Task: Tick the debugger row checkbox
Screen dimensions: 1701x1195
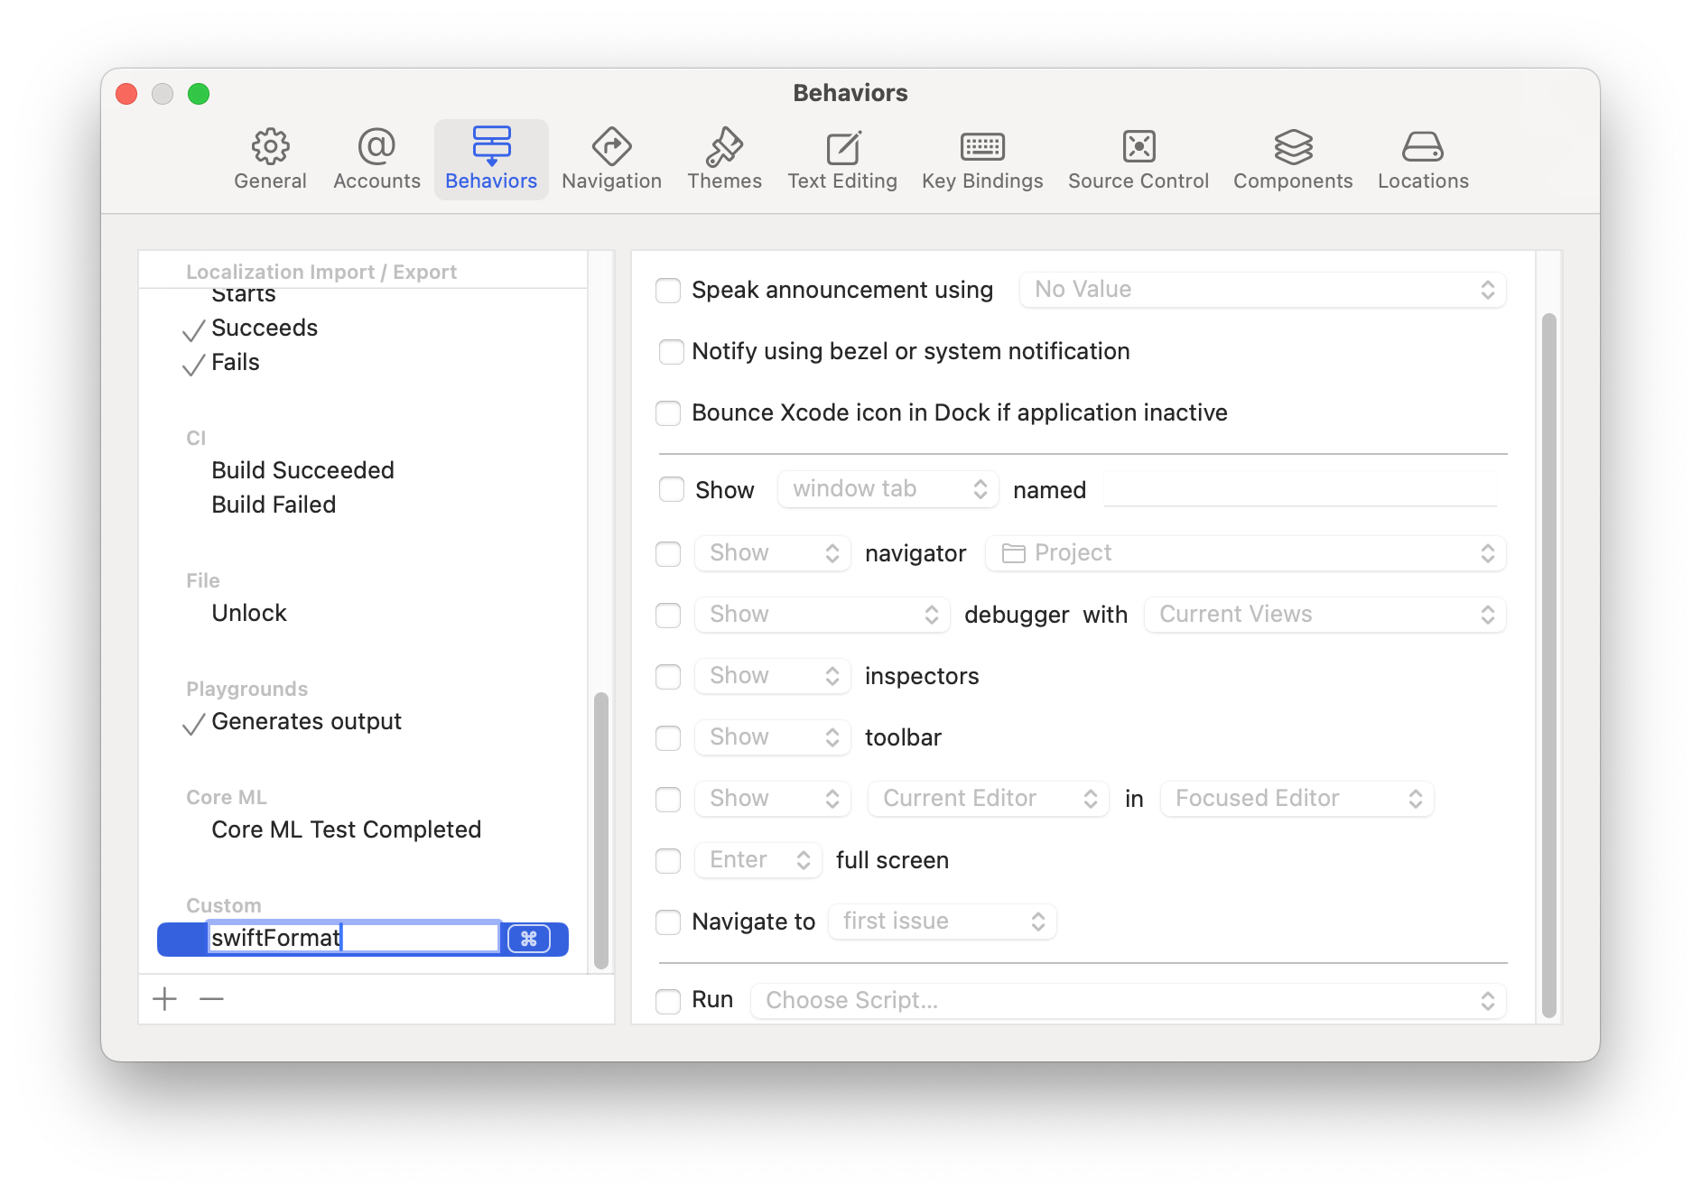Action: pyautogui.click(x=668, y=616)
